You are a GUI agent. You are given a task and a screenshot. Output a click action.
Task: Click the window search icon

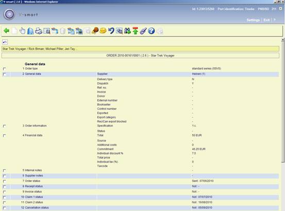click(x=119, y=31)
